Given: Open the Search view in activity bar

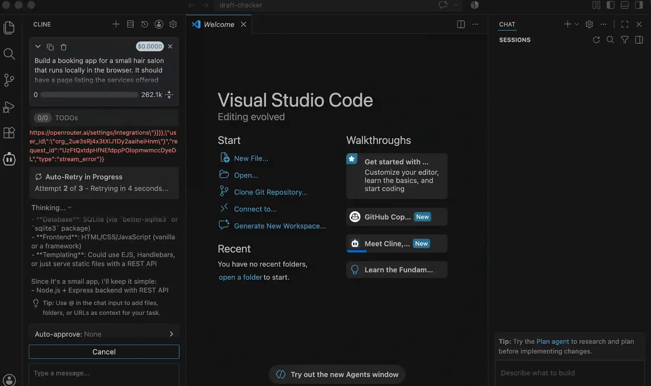Looking at the screenshot, I should tap(9, 54).
